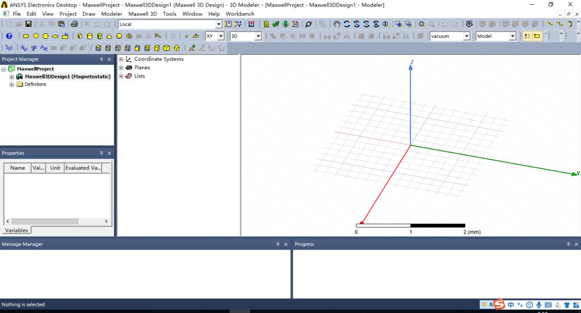Screen dimensions: 581x313
Task: Pin the Progress panel
Action: pyautogui.click(x=568, y=245)
